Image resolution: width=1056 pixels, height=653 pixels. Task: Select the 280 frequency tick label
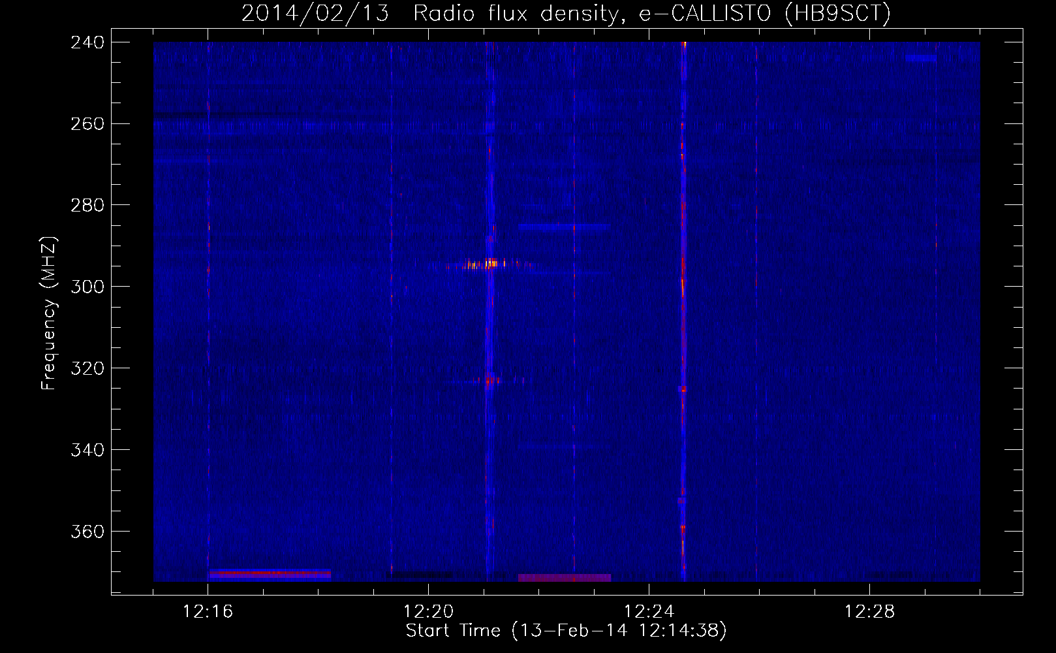point(87,206)
